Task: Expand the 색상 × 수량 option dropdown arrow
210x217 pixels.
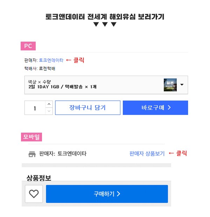Action: tap(182, 85)
